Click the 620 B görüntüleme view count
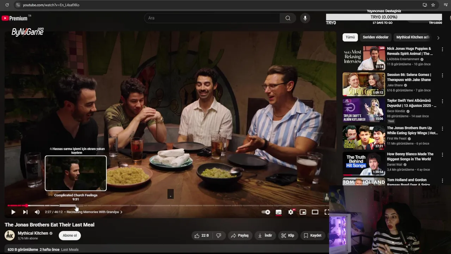Screen dimensions: 451x254 click(x=23, y=249)
